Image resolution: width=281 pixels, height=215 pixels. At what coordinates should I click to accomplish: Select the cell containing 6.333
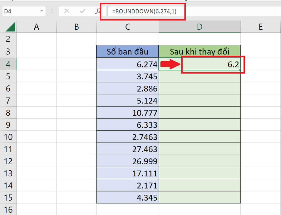tap(128, 125)
